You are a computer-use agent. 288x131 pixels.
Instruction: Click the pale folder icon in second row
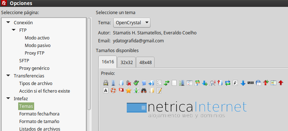pyautogui.click(x=151, y=90)
